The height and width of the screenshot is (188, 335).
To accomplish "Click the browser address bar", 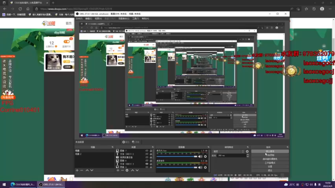I will pyautogui.click(x=160, y=9).
